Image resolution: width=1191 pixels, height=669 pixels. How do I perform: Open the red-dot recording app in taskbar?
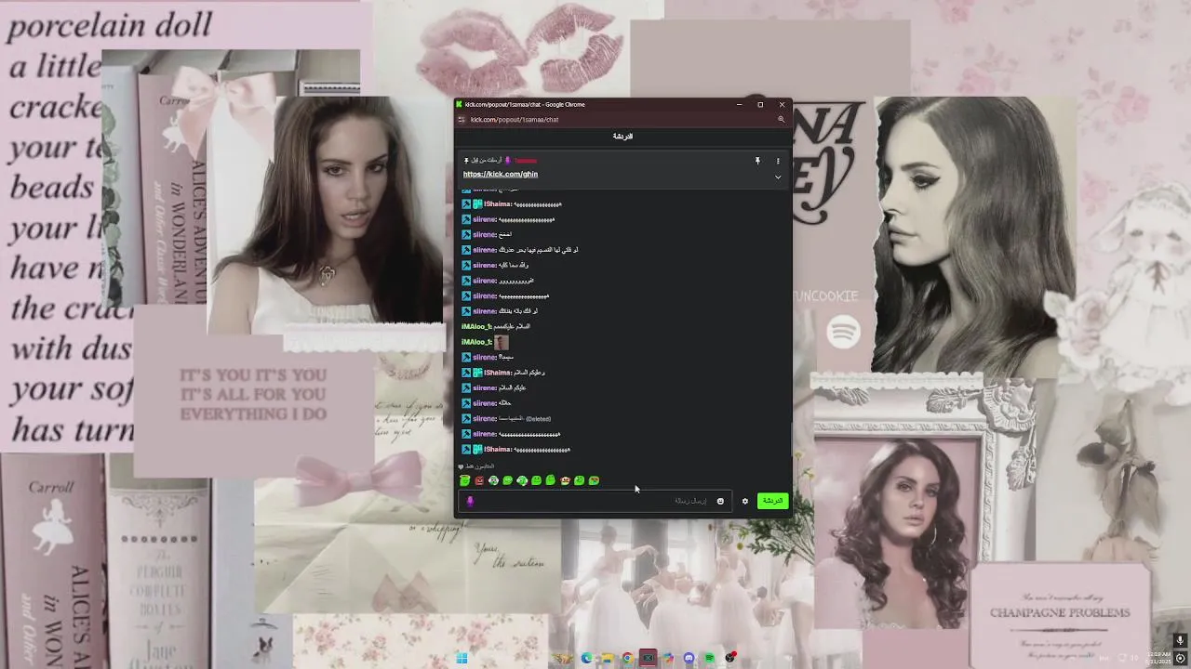[730, 657]
